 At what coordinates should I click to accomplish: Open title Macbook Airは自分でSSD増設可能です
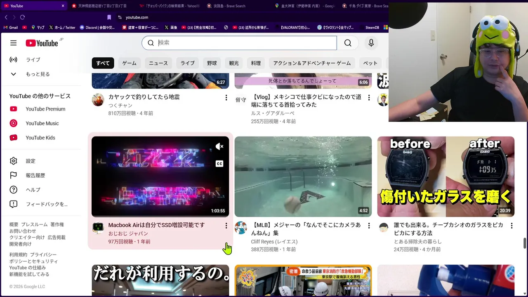click(156, 225)
